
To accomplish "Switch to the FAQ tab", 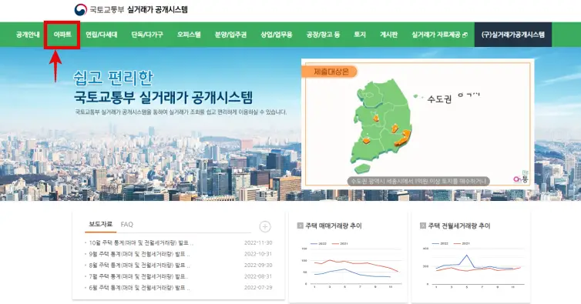I will point(126,225).
